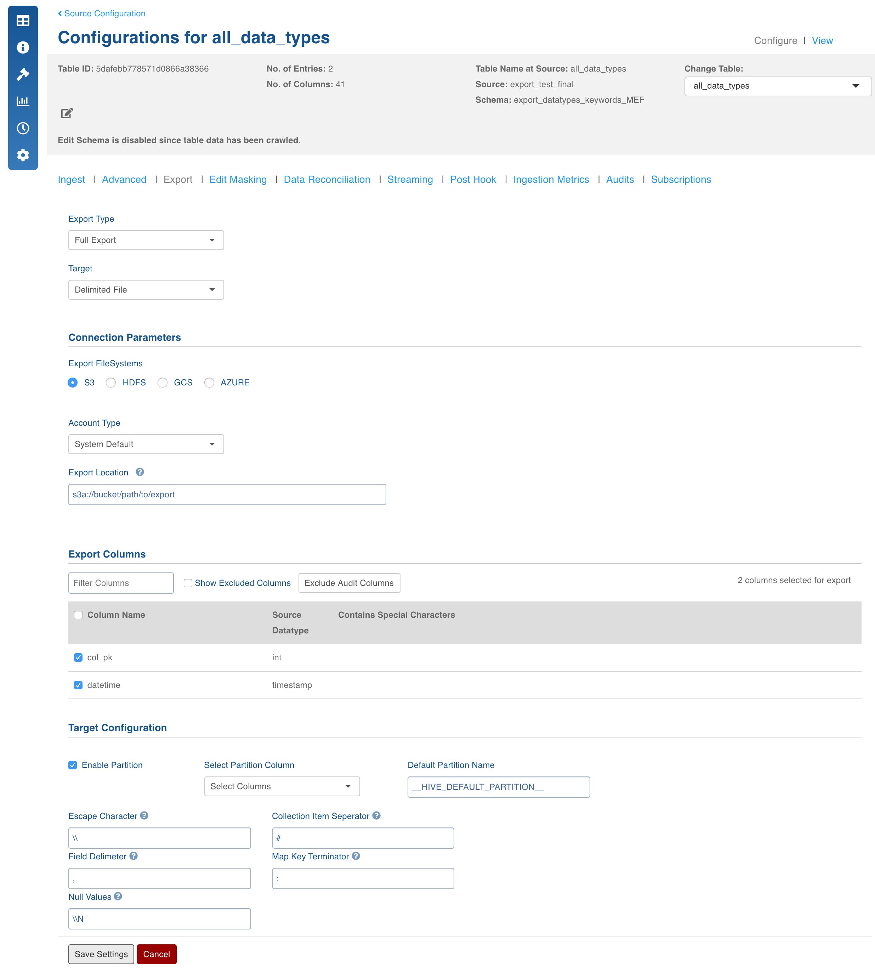The width and height of the screenshot is (875, 978).
Task: Click the Export Location input field
Action: click(x=227, y=494)
